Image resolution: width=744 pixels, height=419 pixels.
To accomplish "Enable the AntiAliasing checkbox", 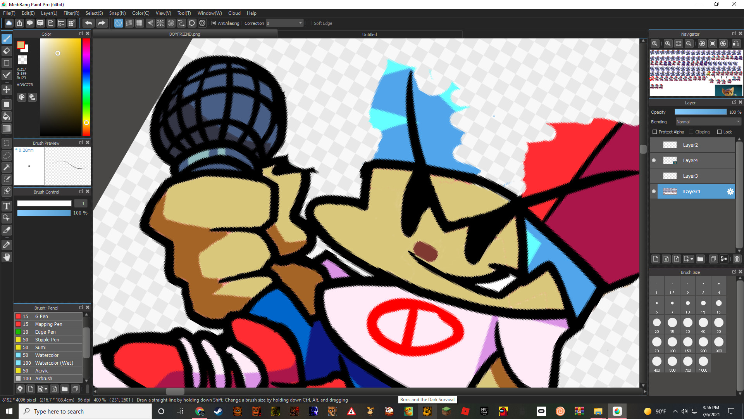I will (214, 23).
